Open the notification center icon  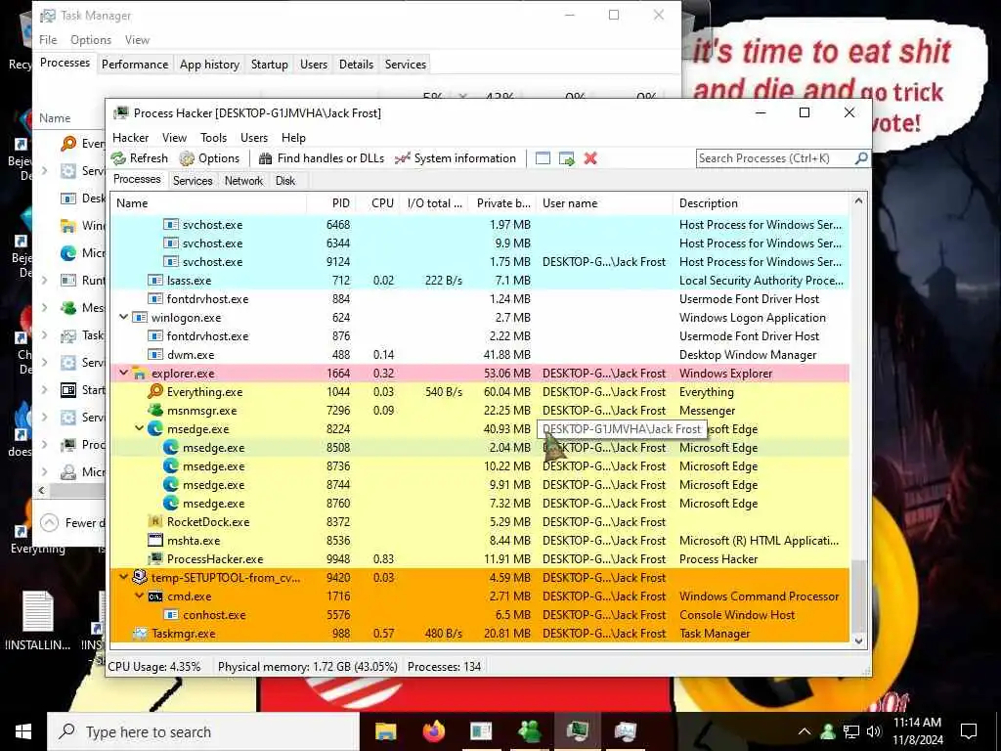pos(969,731)
